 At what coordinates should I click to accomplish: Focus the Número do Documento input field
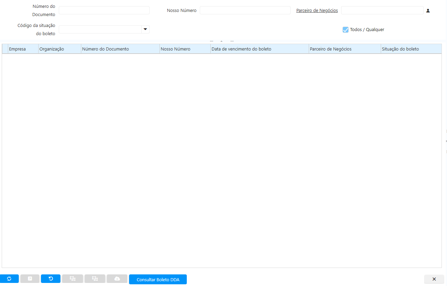pos(104,10)
